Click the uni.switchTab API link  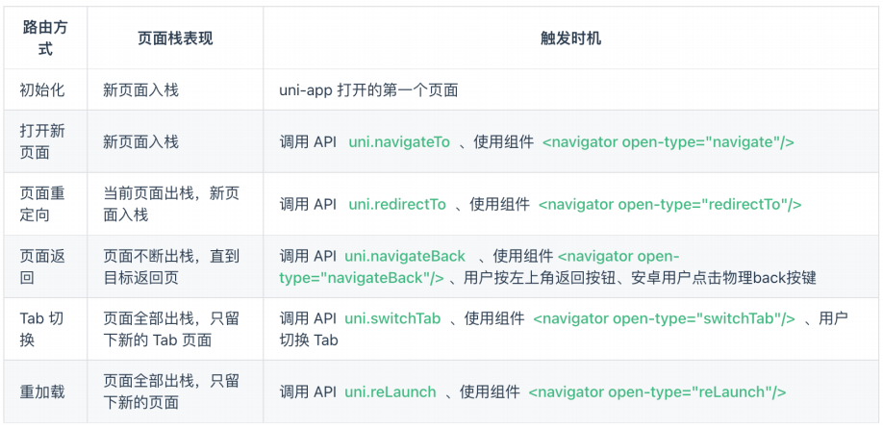(392, 318)
